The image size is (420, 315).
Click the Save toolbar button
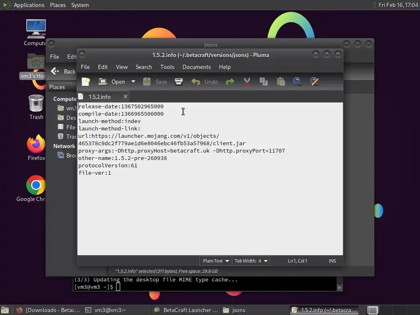tap(155, 82)
